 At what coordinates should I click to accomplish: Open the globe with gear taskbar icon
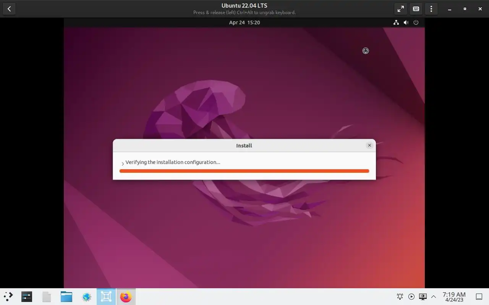(86, 297)
